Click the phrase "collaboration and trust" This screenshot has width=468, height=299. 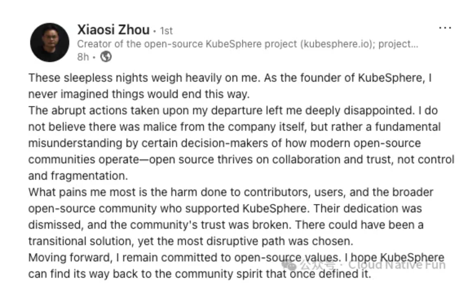338,160
